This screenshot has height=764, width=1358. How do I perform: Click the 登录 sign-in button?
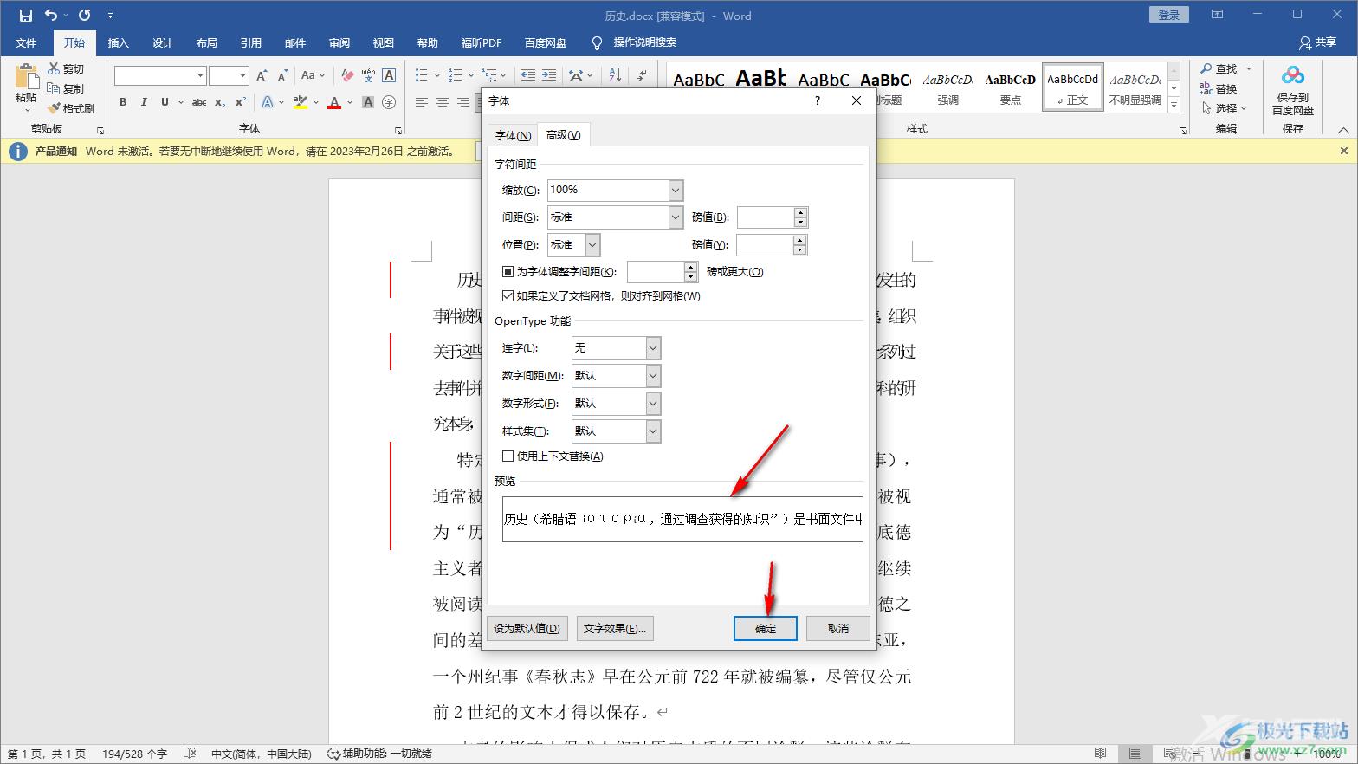pos(1169,15)
